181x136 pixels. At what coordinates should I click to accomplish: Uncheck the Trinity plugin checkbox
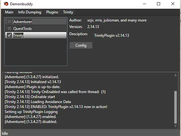point(9,35)
